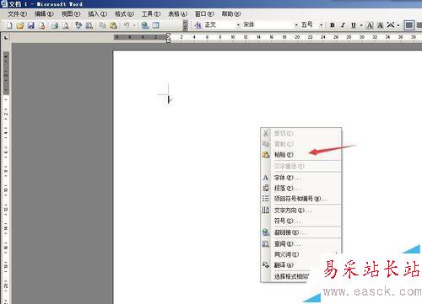Click the Print toolbar icon
The image size is (422, 304).
[55, 25]
